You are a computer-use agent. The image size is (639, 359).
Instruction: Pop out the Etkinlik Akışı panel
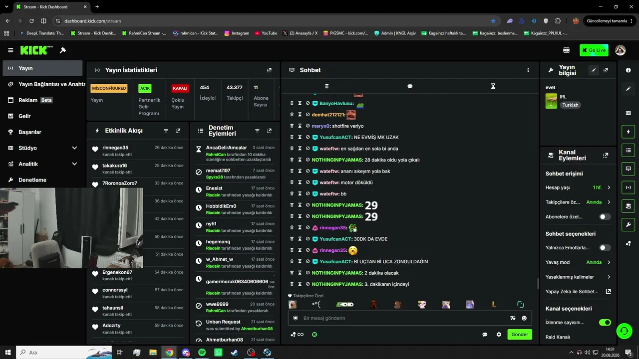pyautogui.click(x=178, y=131)
